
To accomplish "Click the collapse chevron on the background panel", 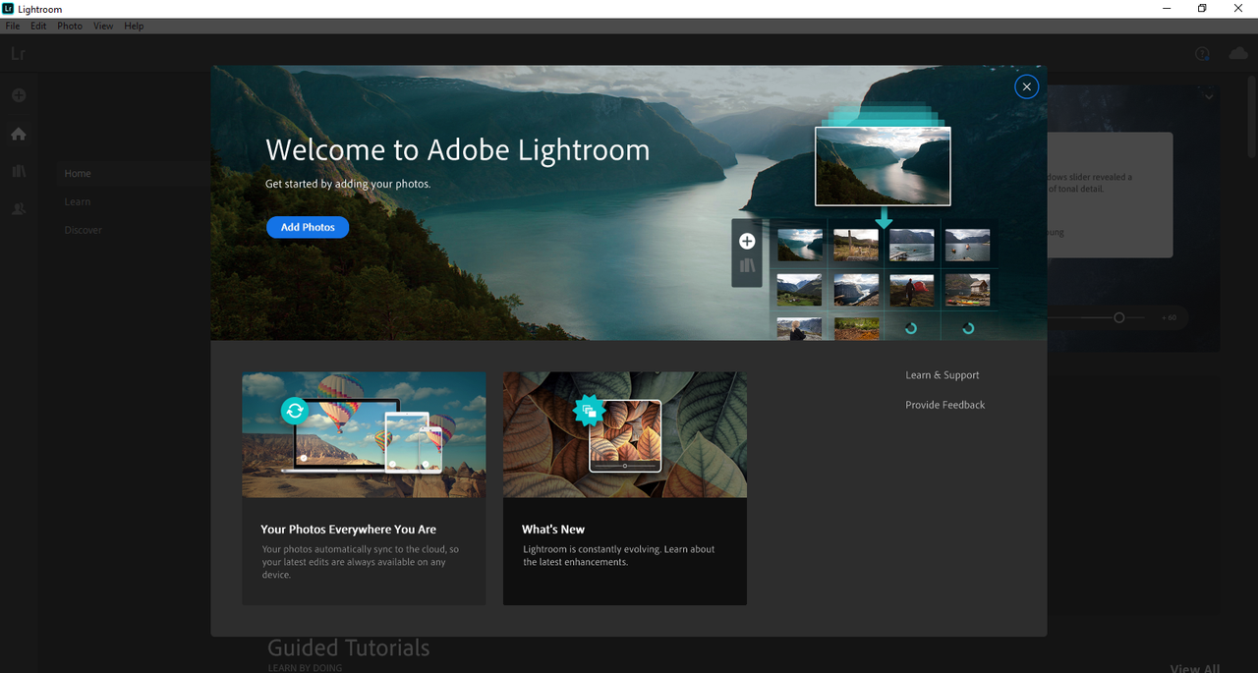I will (x=1209, y=96).
